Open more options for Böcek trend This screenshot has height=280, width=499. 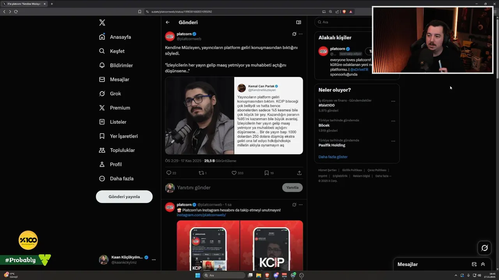point(393,121)
